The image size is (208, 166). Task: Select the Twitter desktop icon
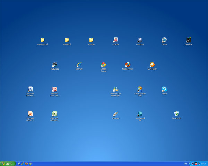[164, 40]
